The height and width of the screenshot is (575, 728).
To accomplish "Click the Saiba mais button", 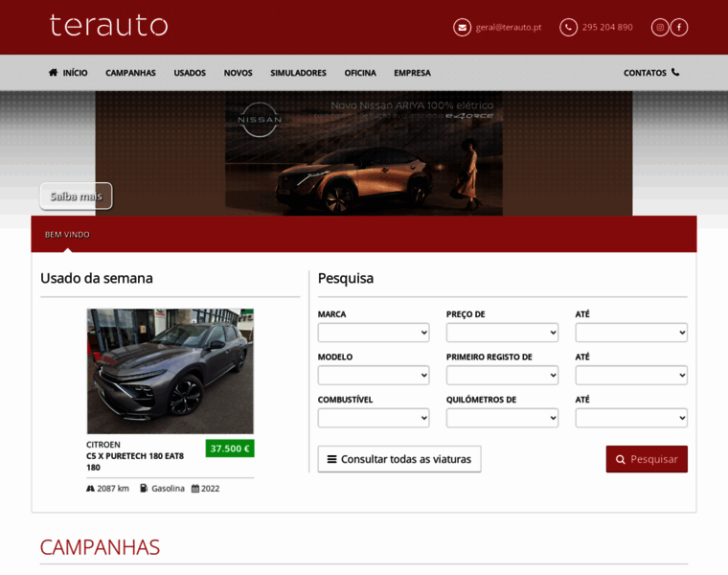I will (76, 196).
